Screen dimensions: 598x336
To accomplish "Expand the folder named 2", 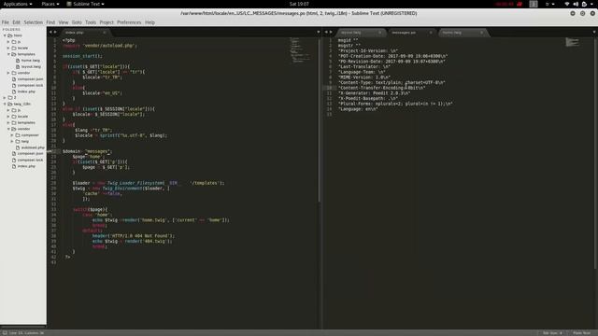I will pos(5,97).
